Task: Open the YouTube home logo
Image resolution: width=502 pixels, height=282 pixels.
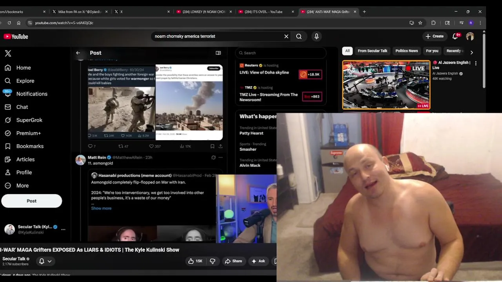Action: (x=16, y=36)
